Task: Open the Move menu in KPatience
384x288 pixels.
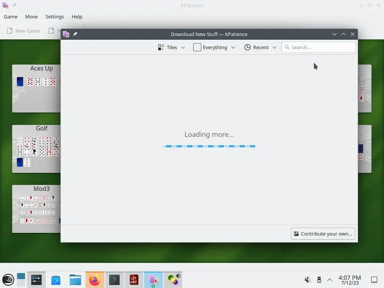Action: pyautogui.click(x=31, y=16)
